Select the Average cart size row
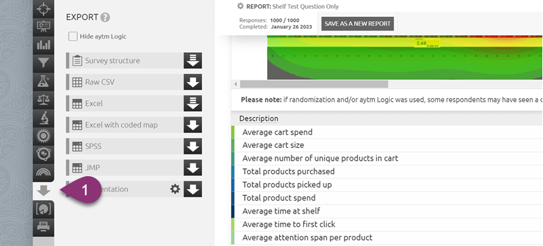 point(387,145)
